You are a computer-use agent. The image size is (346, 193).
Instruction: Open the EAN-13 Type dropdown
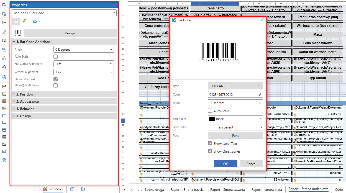coord(235,86)
